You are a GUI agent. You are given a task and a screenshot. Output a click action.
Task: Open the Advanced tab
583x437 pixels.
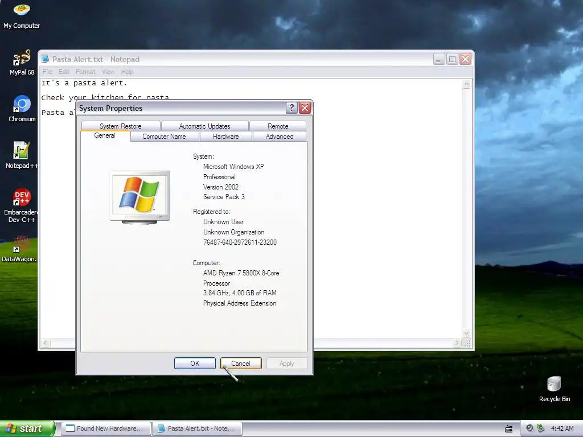pyautogui.click(x=280, y=137)
